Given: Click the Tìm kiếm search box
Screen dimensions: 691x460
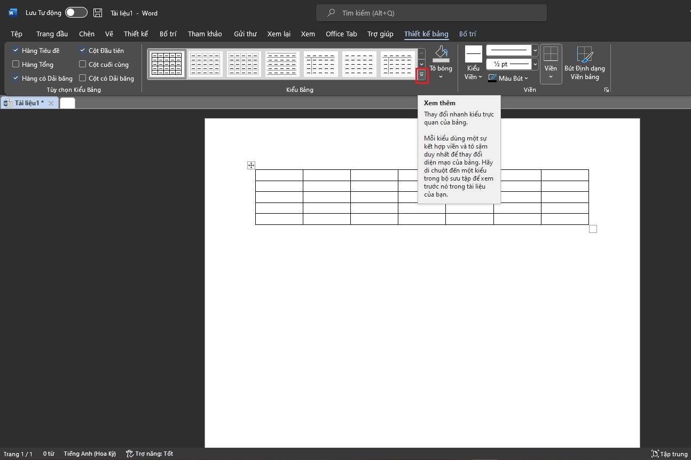Looking at the screenshot, I should (x=431, y=13).
